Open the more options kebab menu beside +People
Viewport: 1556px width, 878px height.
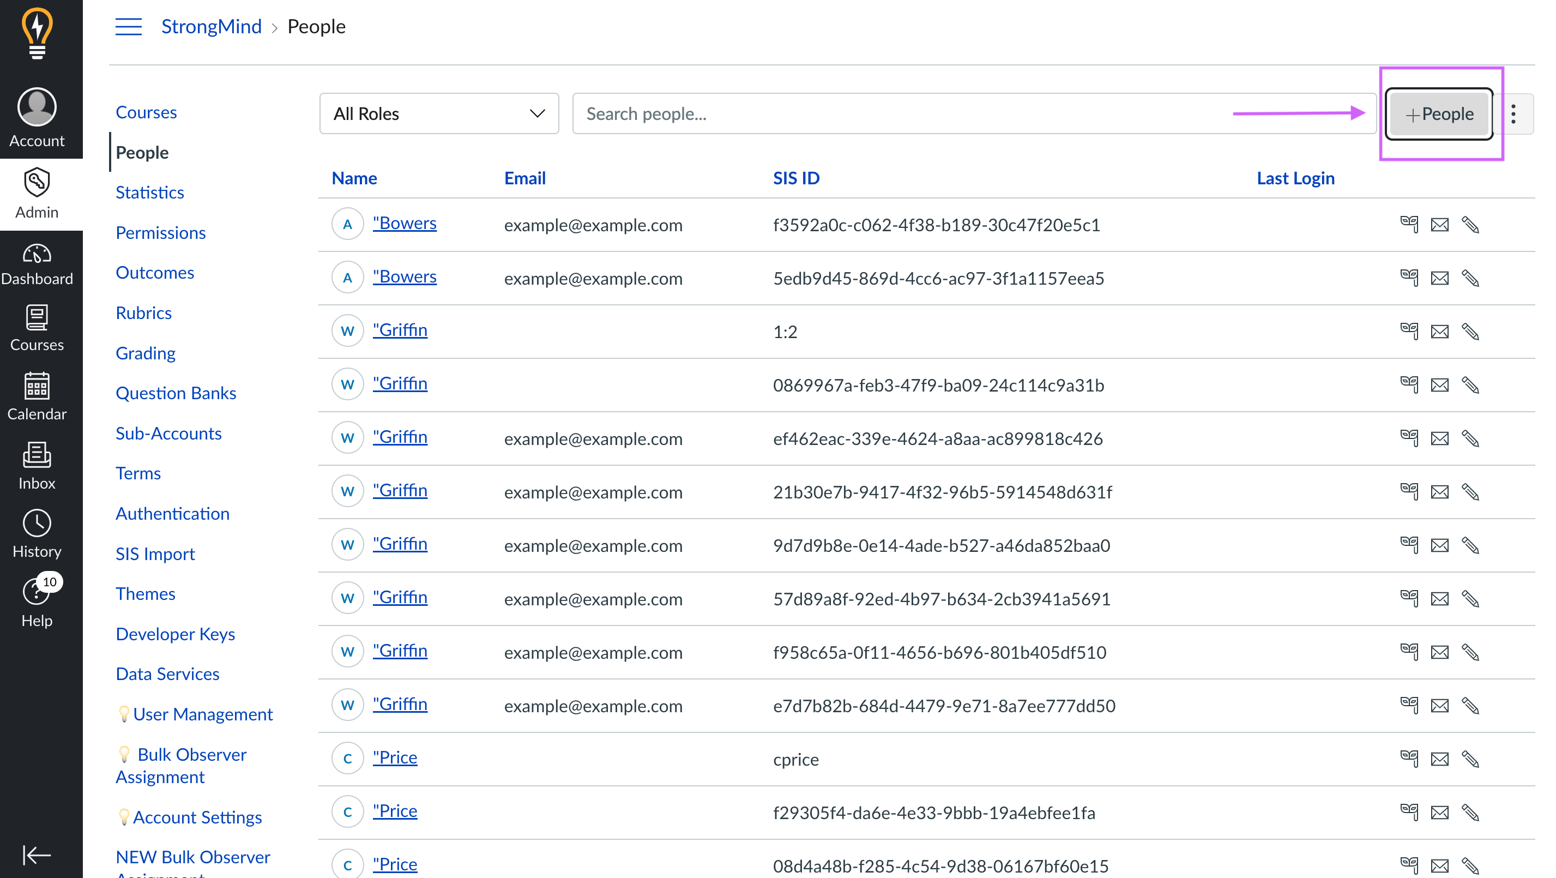pos(1513,113)
